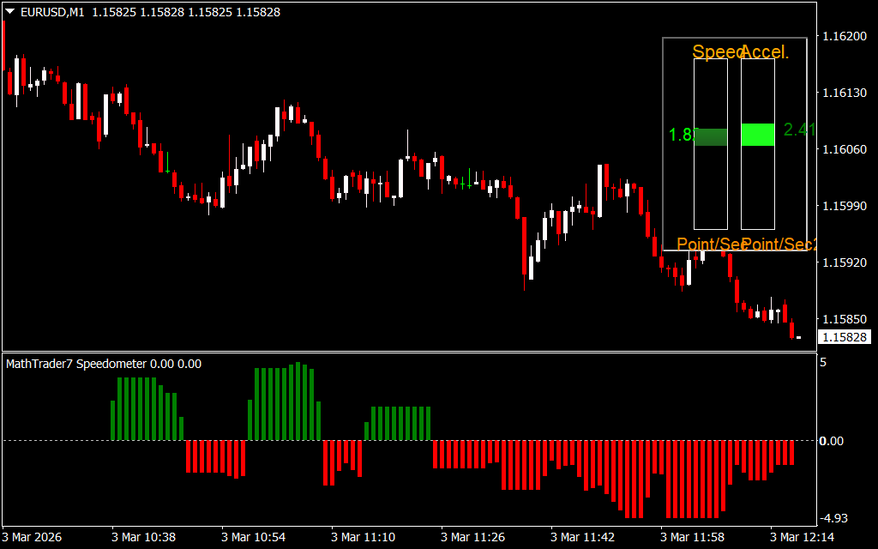Click the EURUSD,M1 symbol title text
Viewport: 878px width, 549px height.
pyautogui.click(x=52, y=13)
